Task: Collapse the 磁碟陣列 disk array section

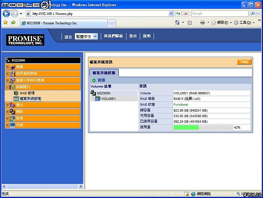Action: coord(7,87)
